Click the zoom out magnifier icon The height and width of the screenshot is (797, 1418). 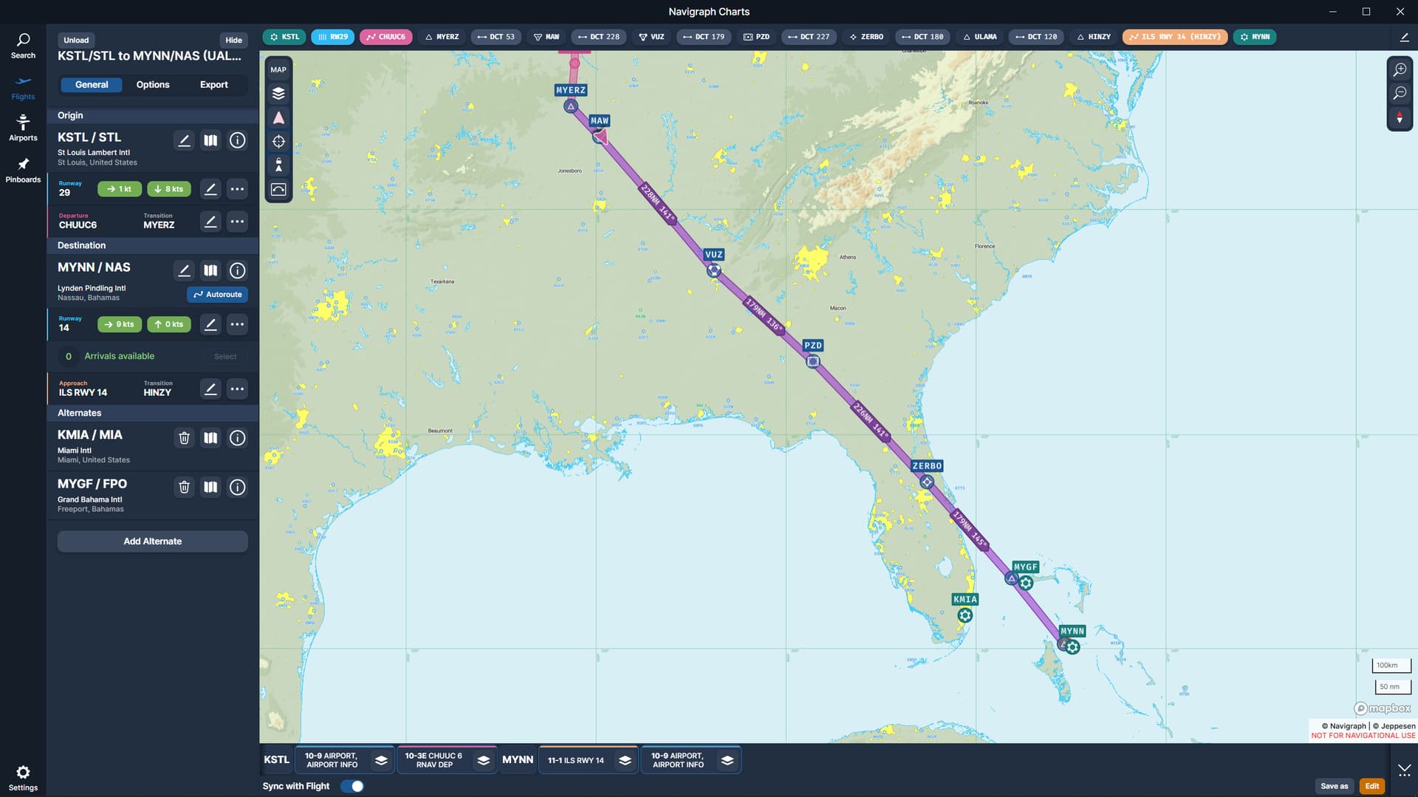(x=1400, y=93)
